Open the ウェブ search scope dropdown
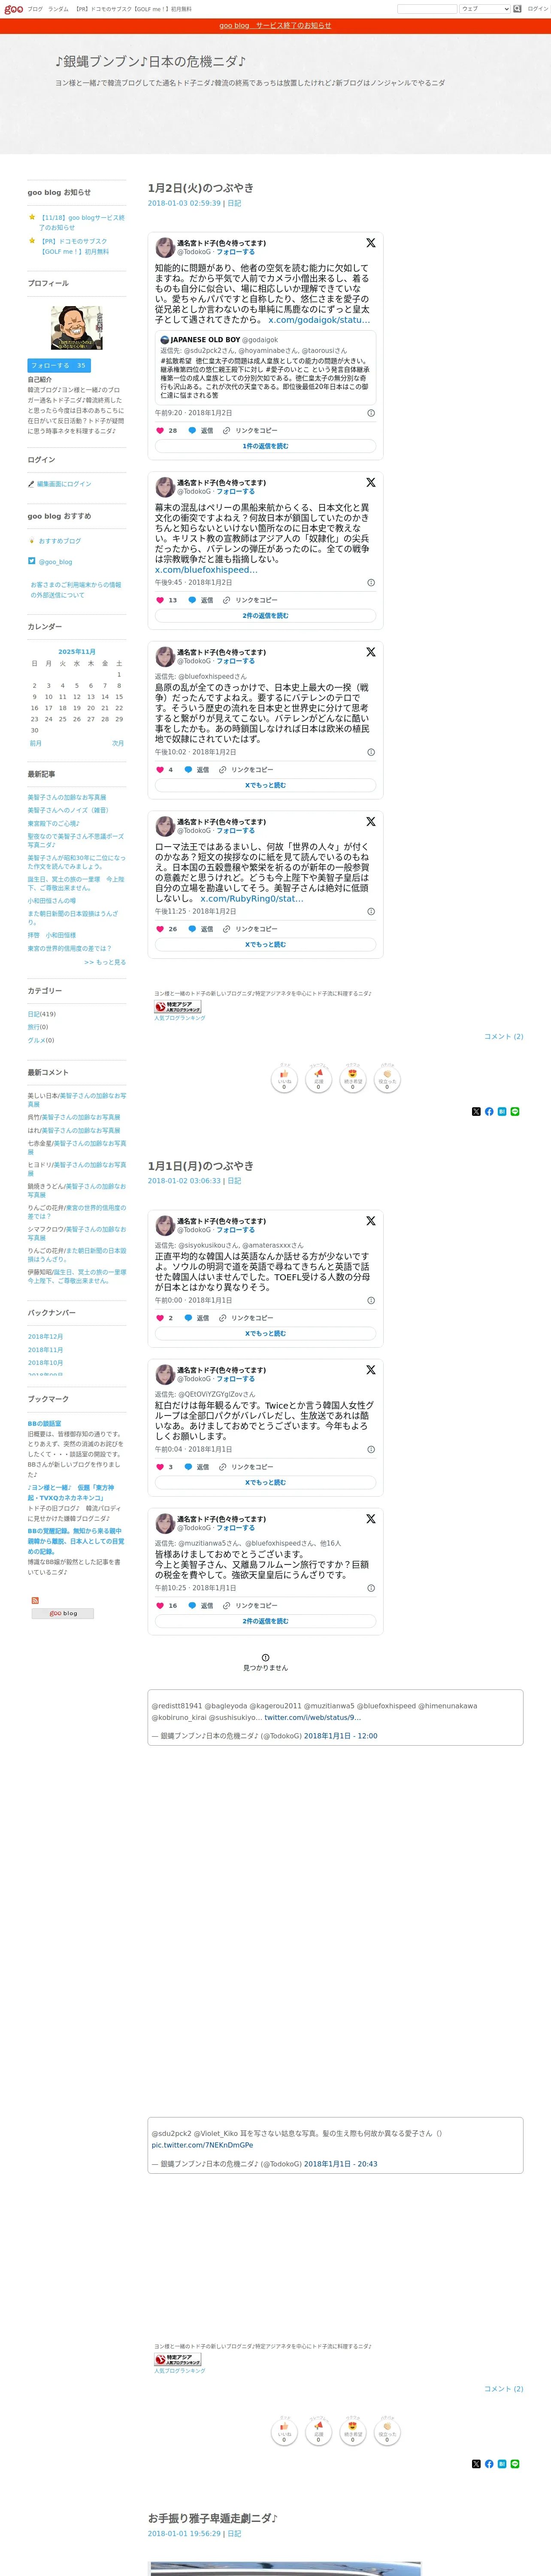This screenshot has width=551, height=2576. (x=485, y=9)
